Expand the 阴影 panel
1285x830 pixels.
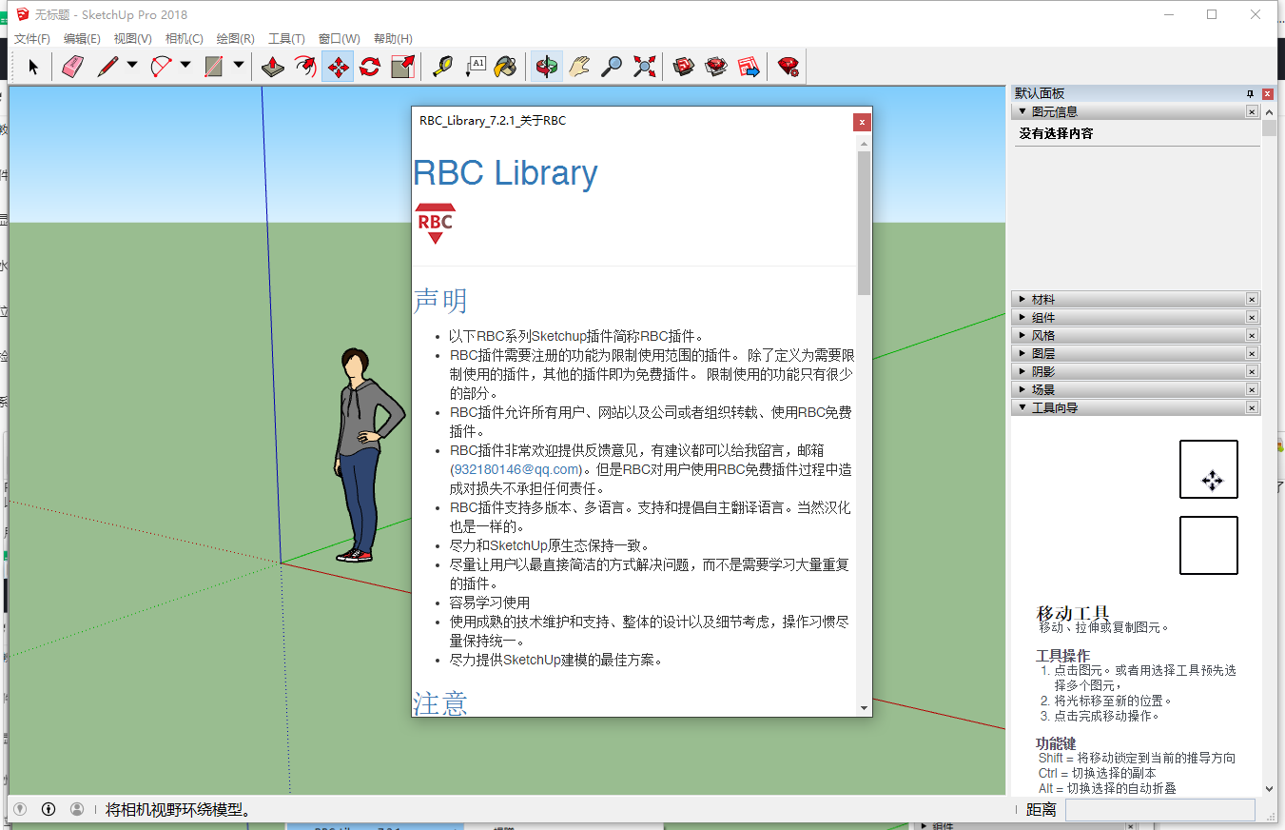(1022, 371)
